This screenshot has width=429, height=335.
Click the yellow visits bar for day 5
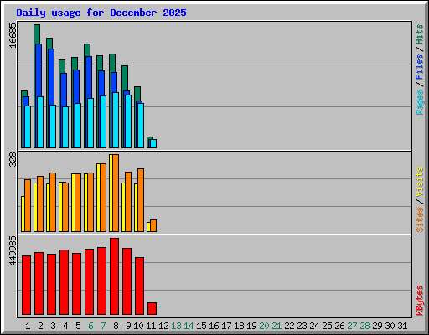pyautogui.click(x=73, y=203)
